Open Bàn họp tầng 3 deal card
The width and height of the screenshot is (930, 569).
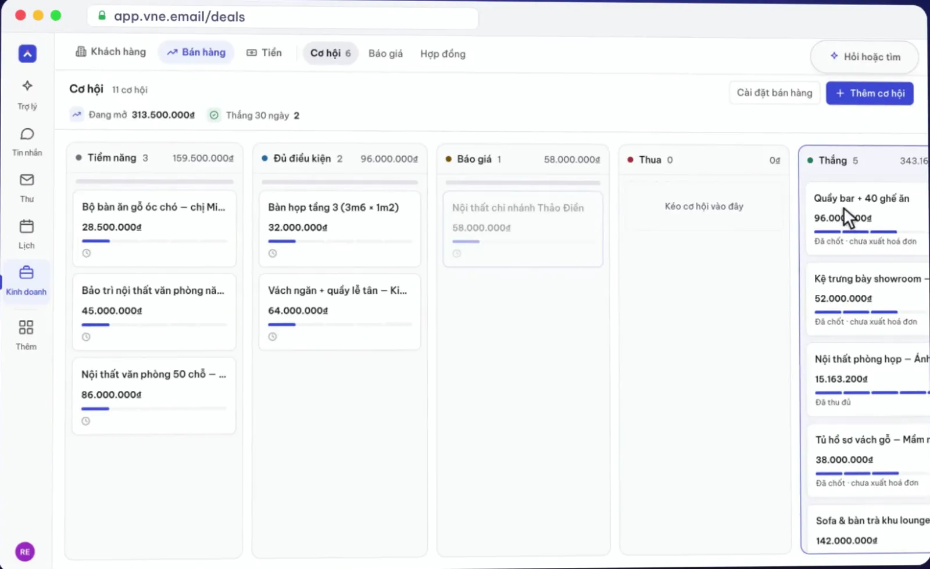(x=339, y=229)
